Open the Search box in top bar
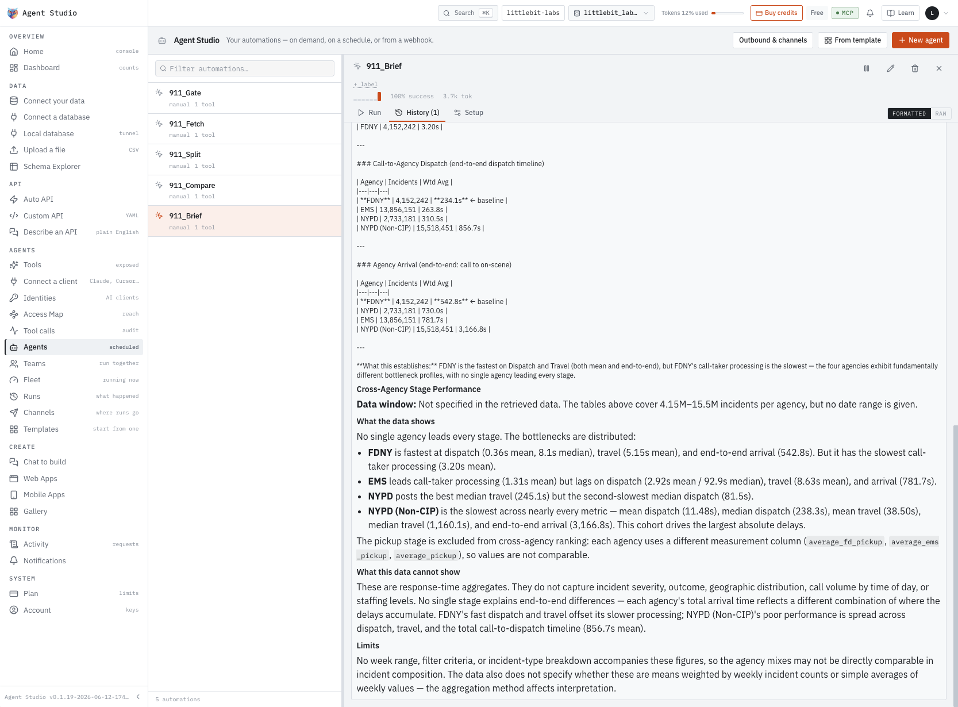The width and height of the screenshot is (958, 707). tap(468, 13)
